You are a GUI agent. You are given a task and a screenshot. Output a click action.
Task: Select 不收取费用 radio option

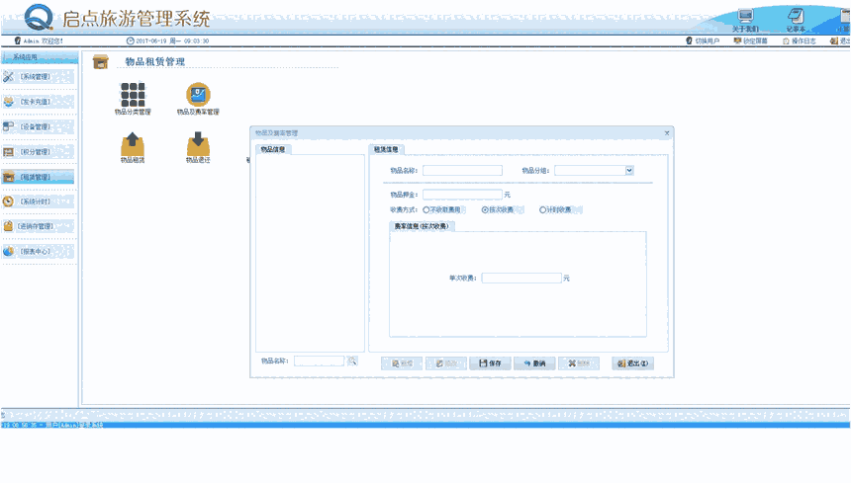coord(425,209)
